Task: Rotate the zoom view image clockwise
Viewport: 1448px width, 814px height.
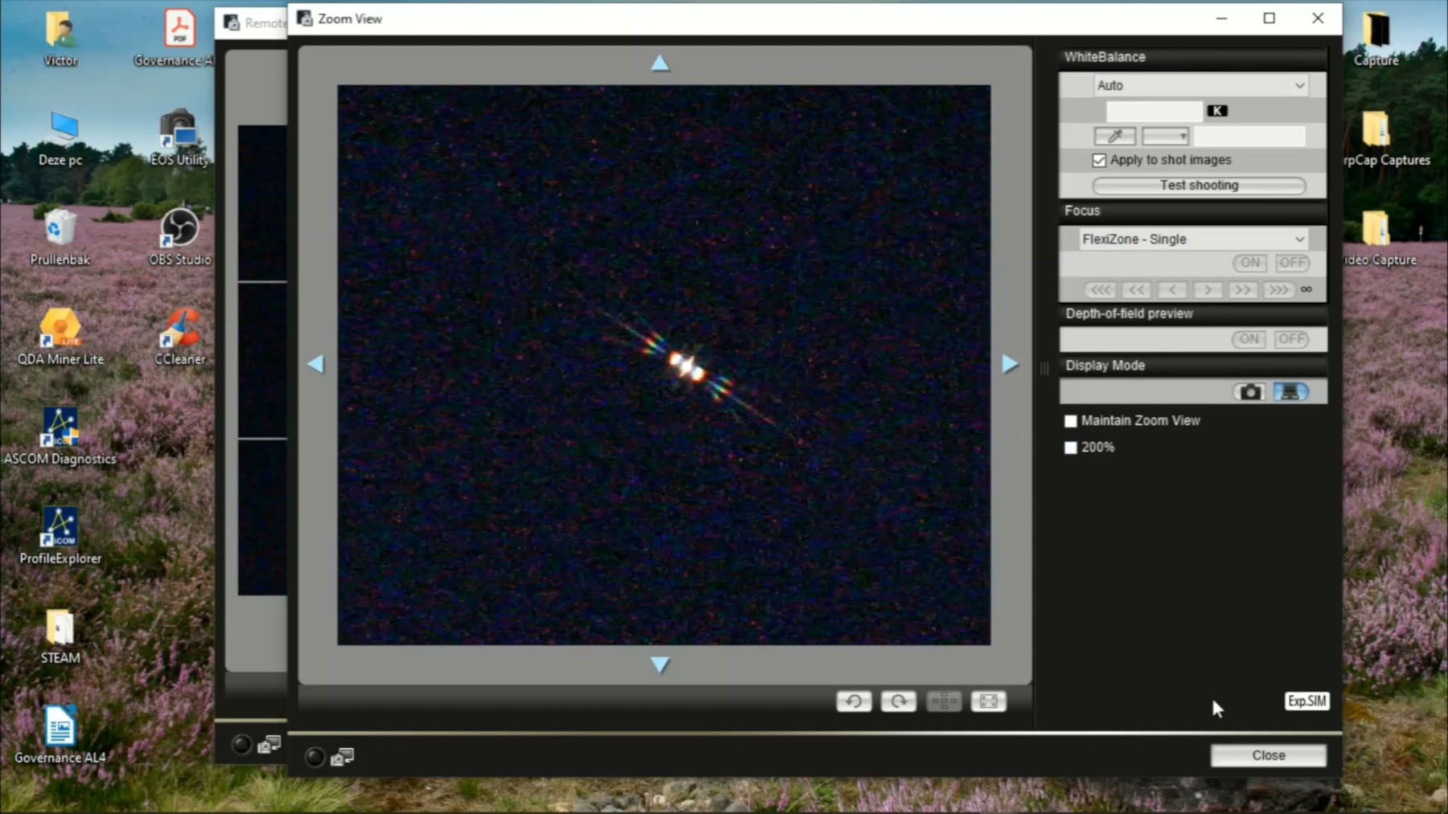Action: (898, 702)
